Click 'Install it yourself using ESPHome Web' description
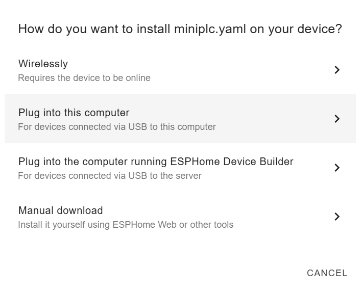 pyautogui.click(x=126, y=225)
